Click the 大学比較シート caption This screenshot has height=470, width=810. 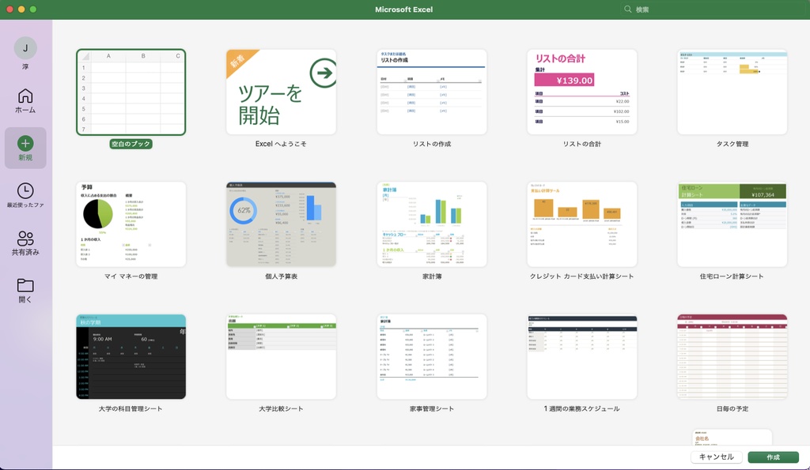(281, 408)
